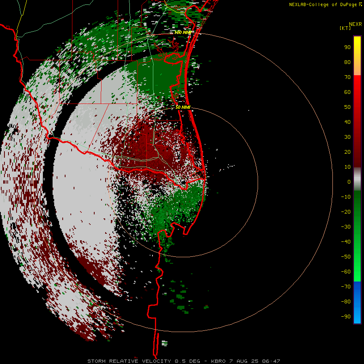The height and width of the screenshot is (364, 364).
Task: Click the "100 NMI" range ring label
Action: (x=183, y=32)
